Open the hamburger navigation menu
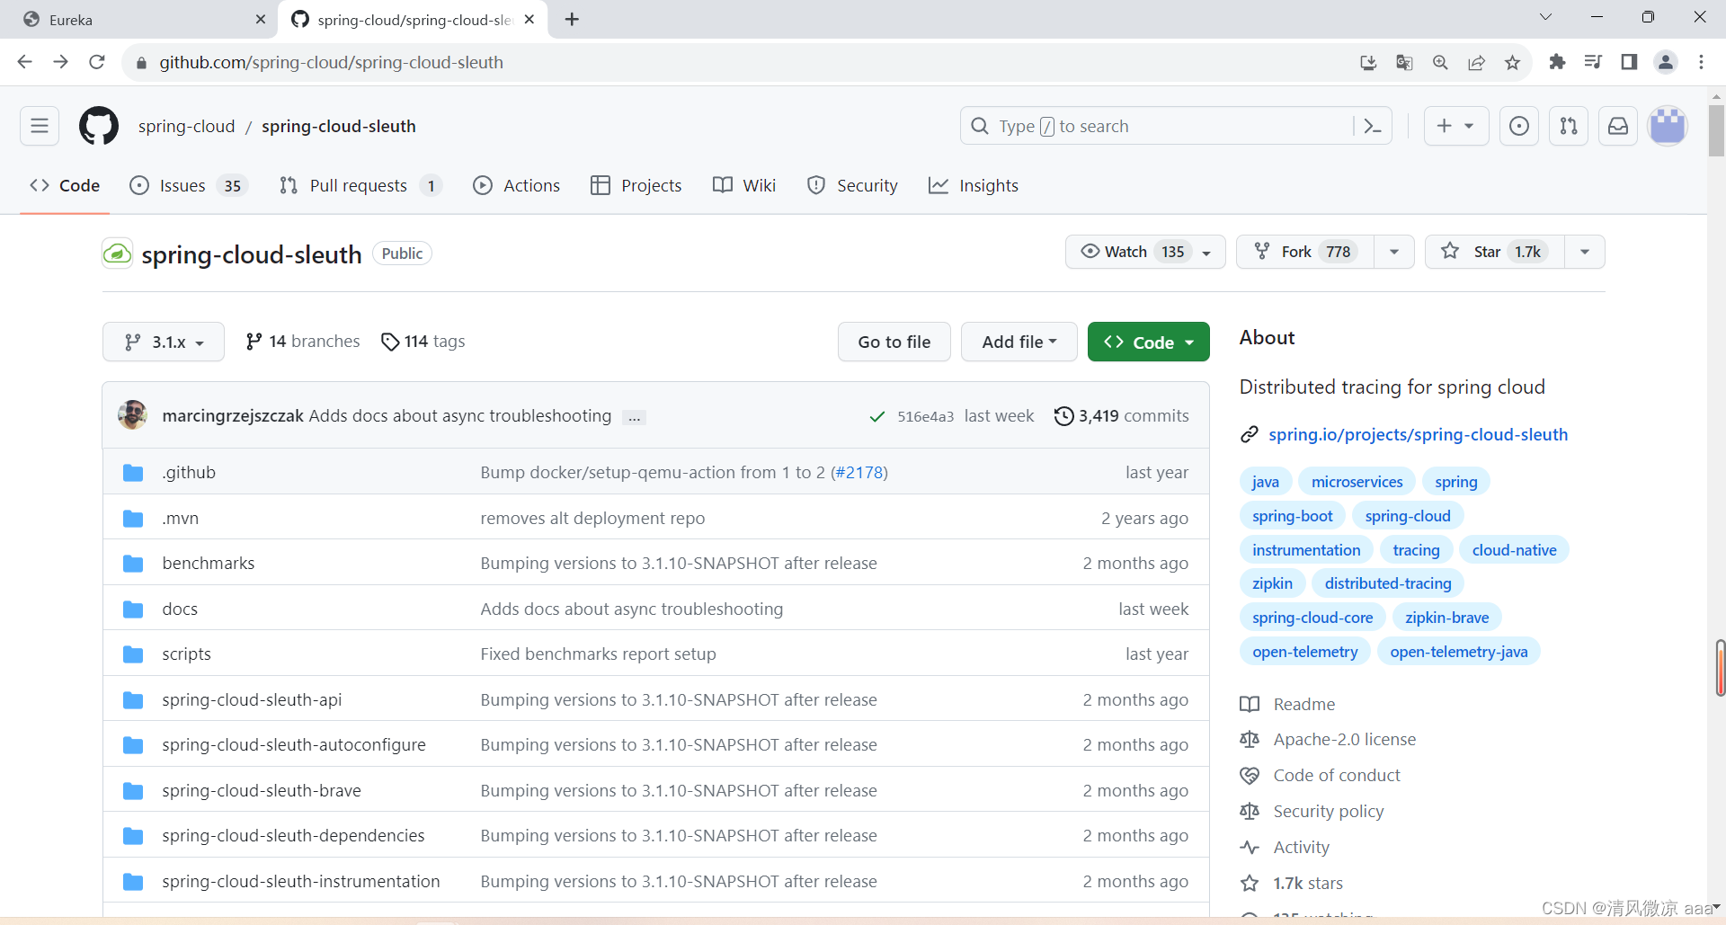Image resolution: width=1726 pixels, height=925 pixels. pos(40,126)
